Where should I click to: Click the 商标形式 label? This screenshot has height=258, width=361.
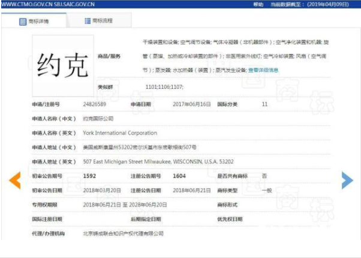227,205
